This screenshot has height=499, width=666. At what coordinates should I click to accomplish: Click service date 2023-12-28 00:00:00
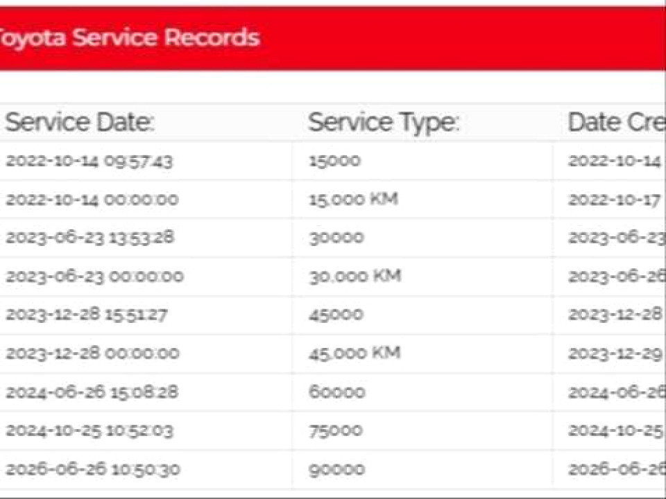[x=92, y=353]
